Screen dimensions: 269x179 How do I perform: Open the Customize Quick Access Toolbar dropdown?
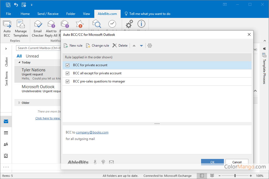click(x=32, y=5)
